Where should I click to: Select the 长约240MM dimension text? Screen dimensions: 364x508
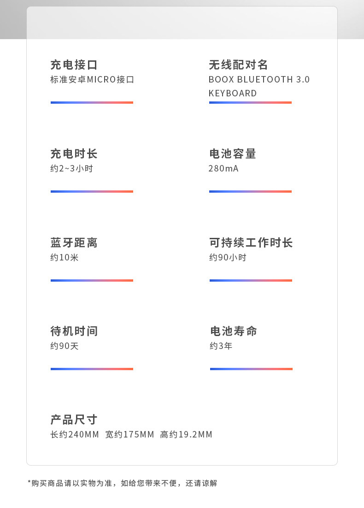[x=75, y=434]
